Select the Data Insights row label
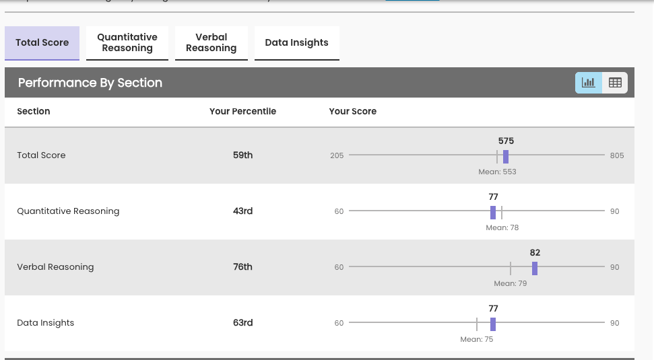The height and width of the screenshot is (360, 654). point(45,323)
